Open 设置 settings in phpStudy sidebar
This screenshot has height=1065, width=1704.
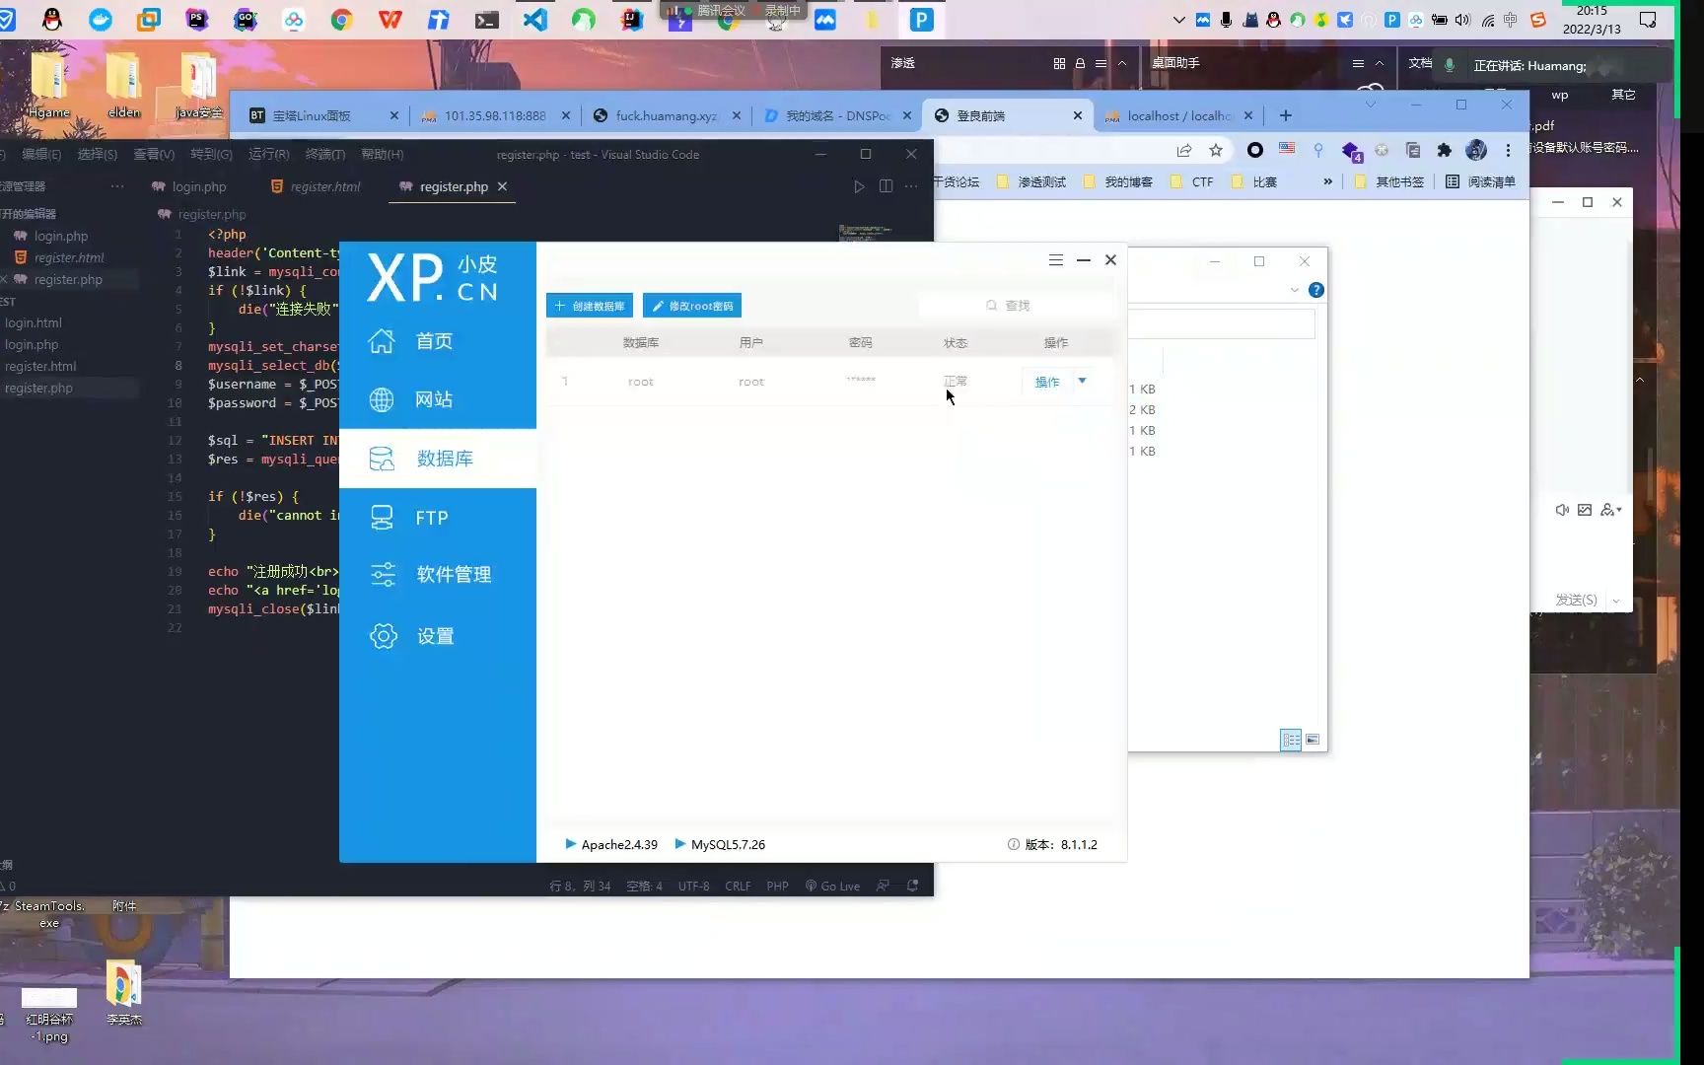coord(437,636)
